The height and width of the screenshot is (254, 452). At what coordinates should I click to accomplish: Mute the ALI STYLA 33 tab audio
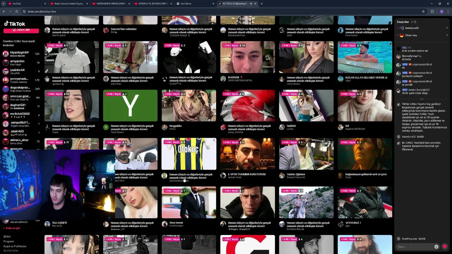[251, 4]
